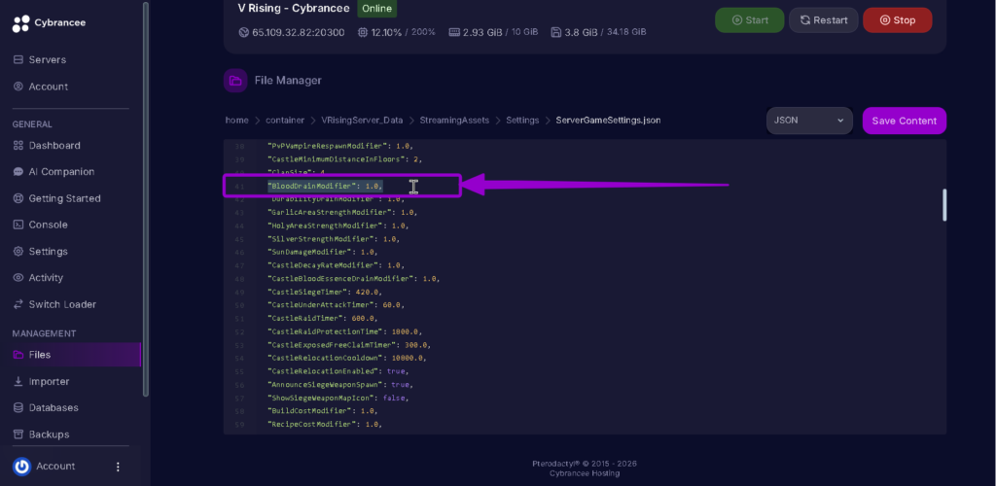This screenshot has width=996, height=486.
Task: Click the "CastleRaidTimer": 600.0 line
Action: coord(323,319)
